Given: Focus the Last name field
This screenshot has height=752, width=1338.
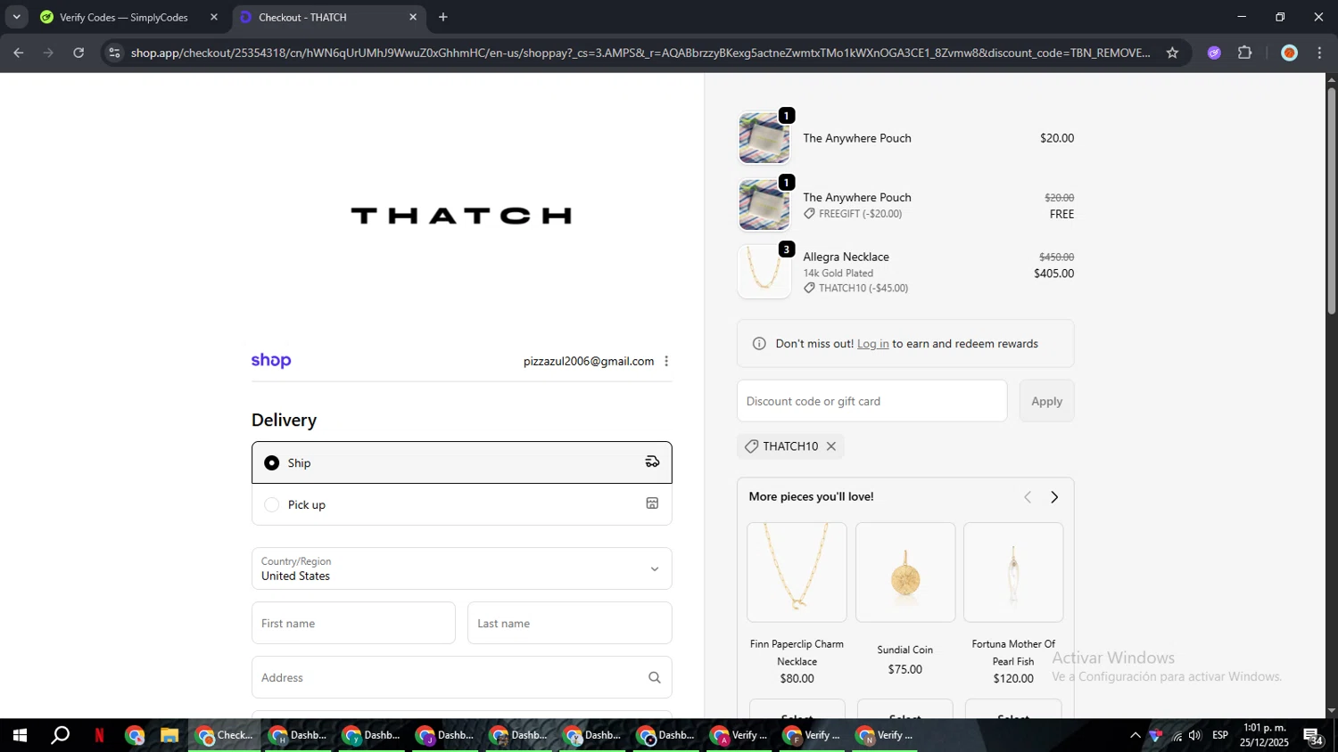Looking at the screenshot, I should point(569,623).
